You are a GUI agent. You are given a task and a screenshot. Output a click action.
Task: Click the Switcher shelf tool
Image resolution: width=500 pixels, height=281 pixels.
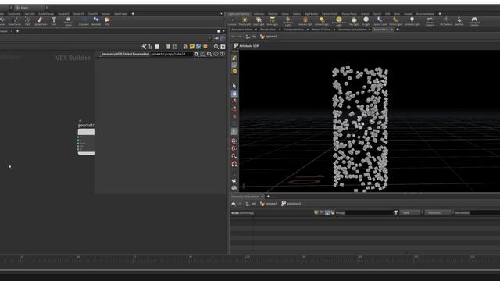[x=459, y=21]
